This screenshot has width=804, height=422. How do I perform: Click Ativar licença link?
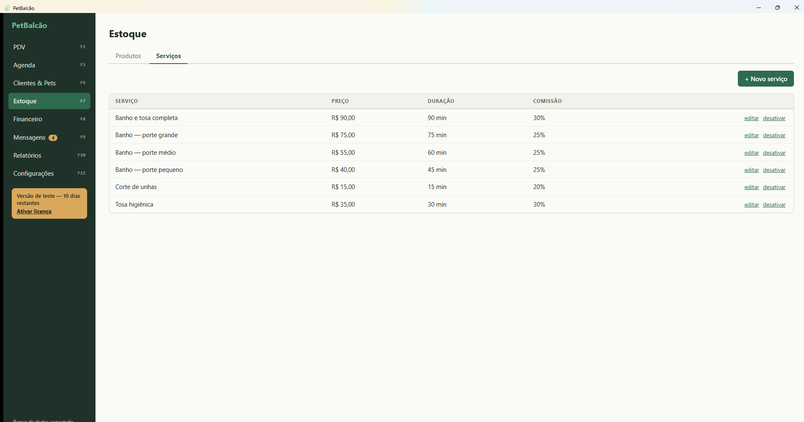tap(34, 211)
